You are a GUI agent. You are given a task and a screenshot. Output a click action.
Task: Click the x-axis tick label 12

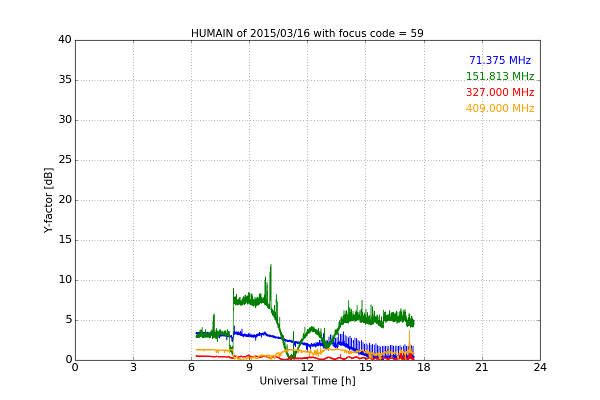click(307, 367)
